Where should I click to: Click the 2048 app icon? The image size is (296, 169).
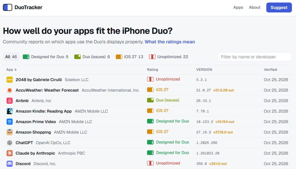10,80
